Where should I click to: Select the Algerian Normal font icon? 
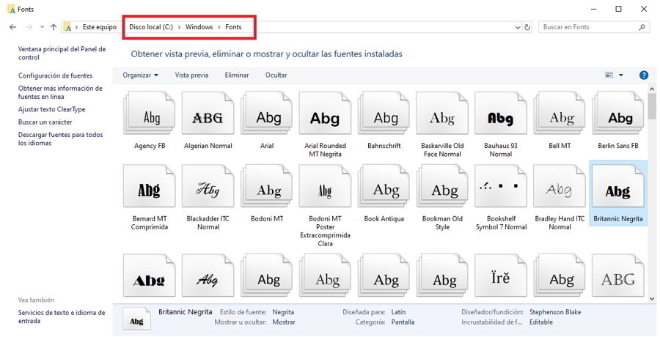[208, 113]
